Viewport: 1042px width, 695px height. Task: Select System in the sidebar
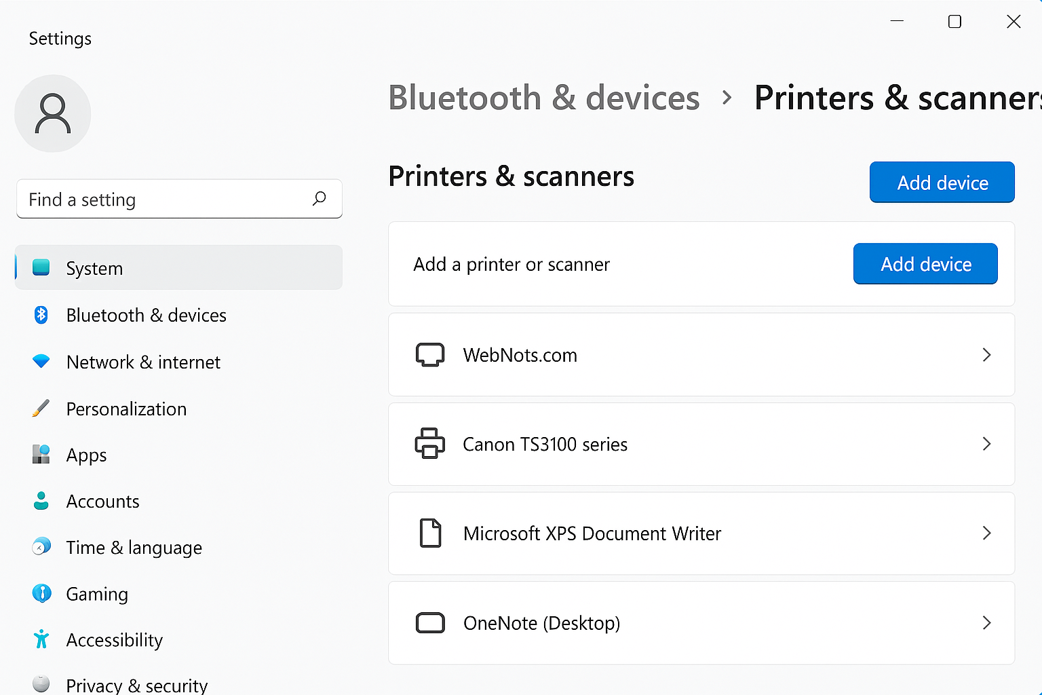pos(94,267)
